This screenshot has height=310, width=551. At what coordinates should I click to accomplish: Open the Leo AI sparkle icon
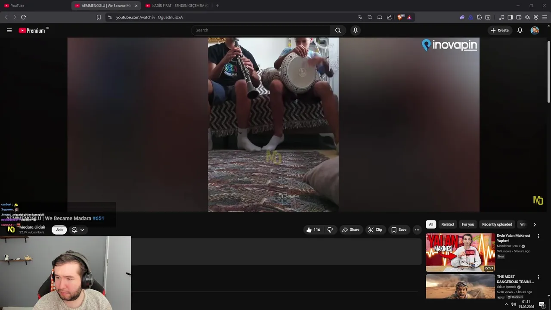point(527,17)
